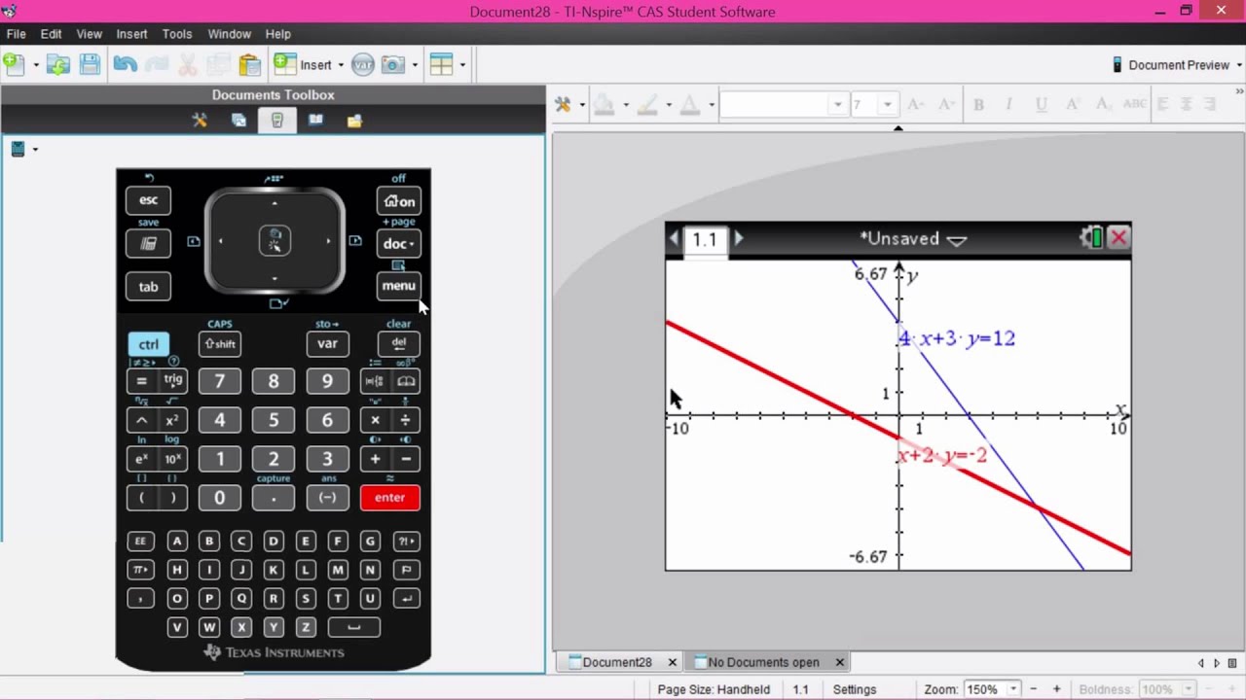Toggle superscript formatting
The image size is (1246, 700).
click(x=1072, y=104)
